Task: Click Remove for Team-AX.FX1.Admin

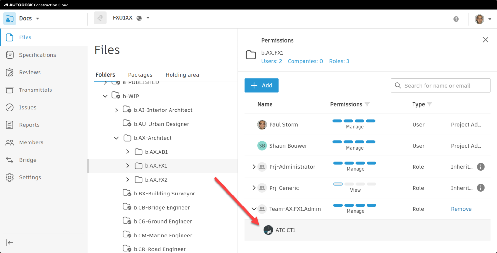Action: tap(461, 209)
